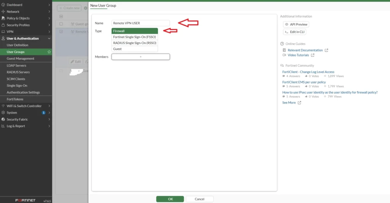Toggle the favorite star beside User Groups

(x=49, y=52)
